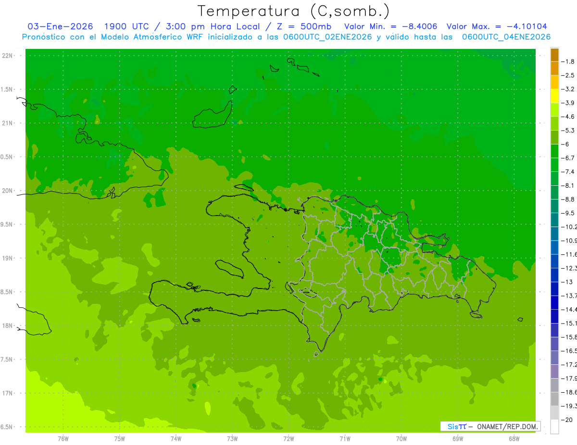Image resolution: width=577 pixels, height=445 pixels.
Task: Select the "Valor Max. = -4.10104" readout
Action: (x=497, y=26)
